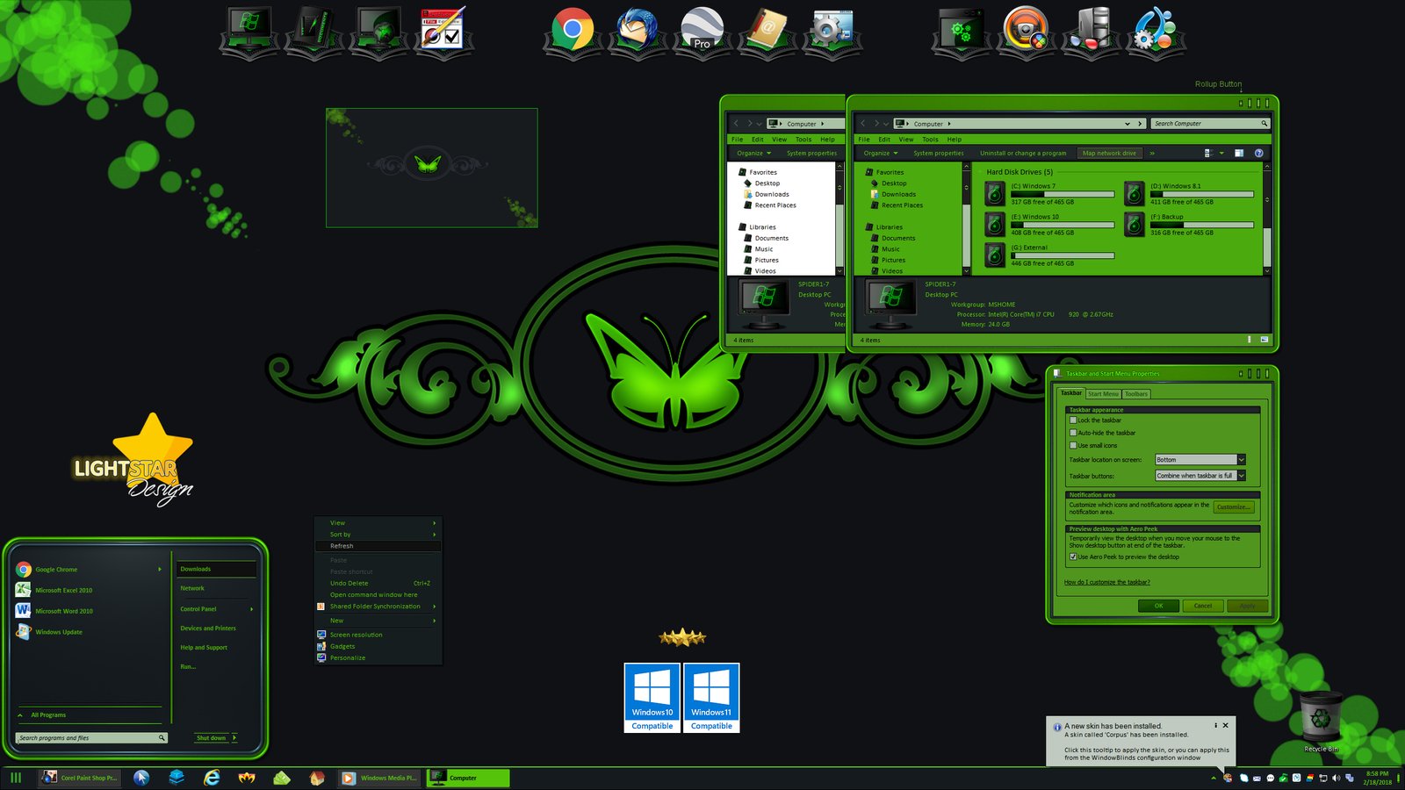Check the Use small icons option
Image resolution: width=1405 pixels, height=790 pixels.
1073,445
